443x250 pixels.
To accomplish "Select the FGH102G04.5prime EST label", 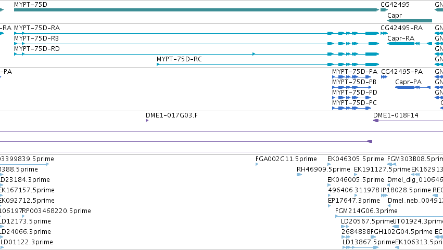I will click(401, 232).
